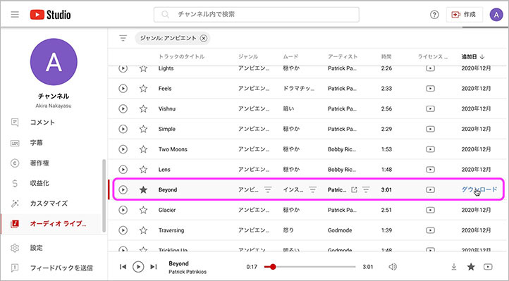
Task: Click the license icon in player bar
Action: [x=488, y=267]
